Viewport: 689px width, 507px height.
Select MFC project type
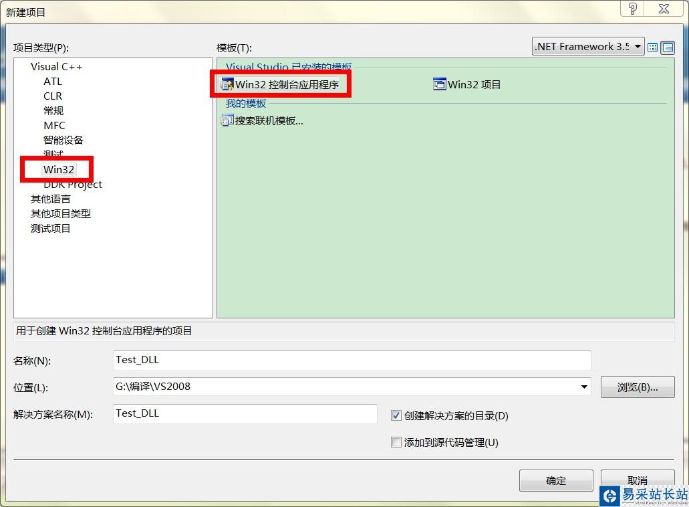54,125
